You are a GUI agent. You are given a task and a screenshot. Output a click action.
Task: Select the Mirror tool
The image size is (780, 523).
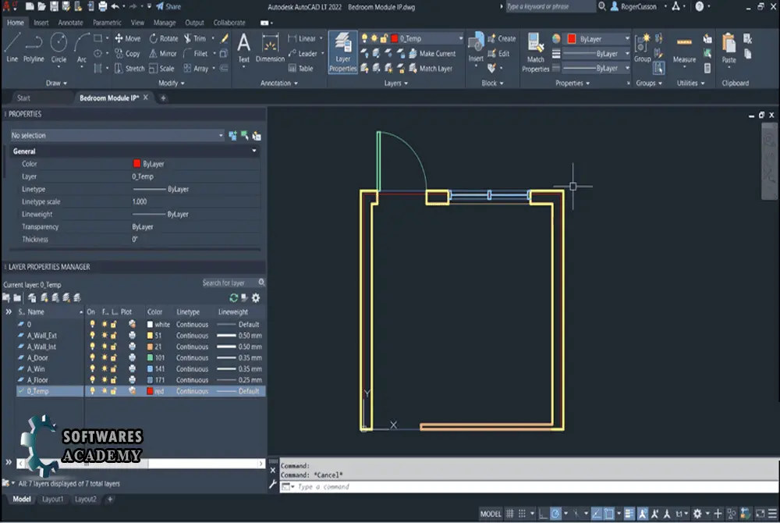(163, 53)
